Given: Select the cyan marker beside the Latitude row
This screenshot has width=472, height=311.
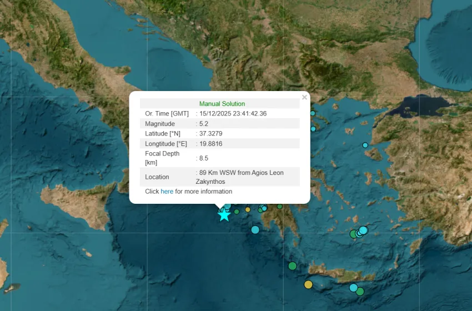Looking at the screenshot, I should pos(313,129).
